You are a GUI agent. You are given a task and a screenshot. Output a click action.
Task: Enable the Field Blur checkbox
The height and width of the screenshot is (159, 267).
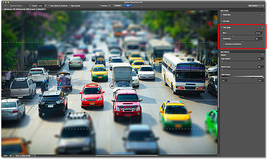click(x=262, y=15)
